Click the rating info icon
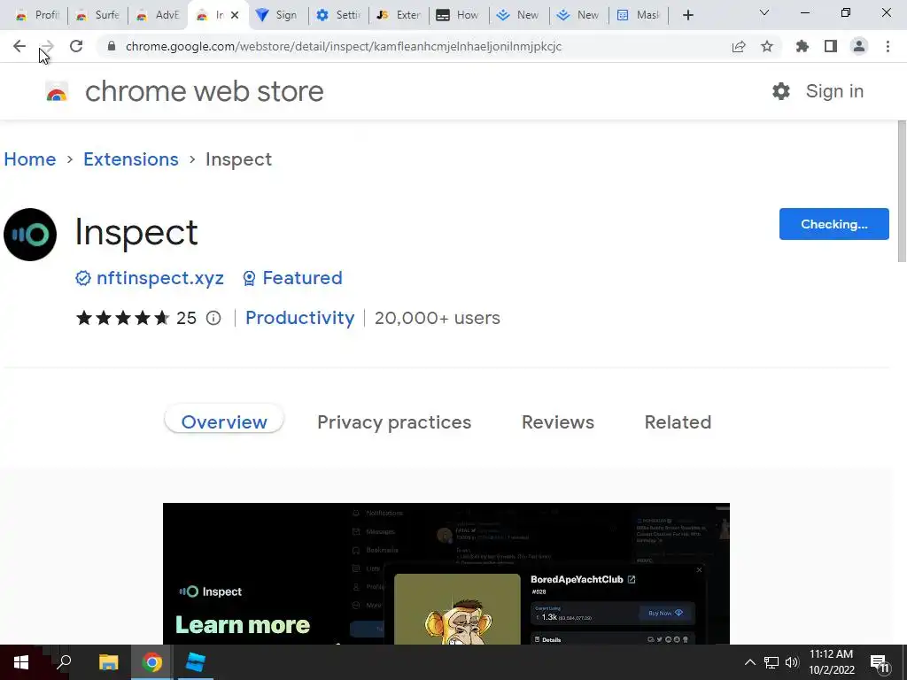Viewport: 907px width, 680px height. (x=213, y=318)
